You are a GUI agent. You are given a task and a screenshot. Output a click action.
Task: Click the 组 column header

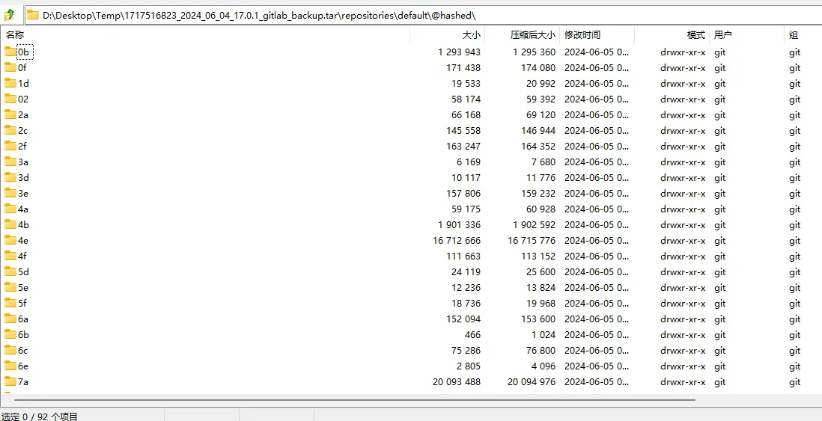click(793, 35)
